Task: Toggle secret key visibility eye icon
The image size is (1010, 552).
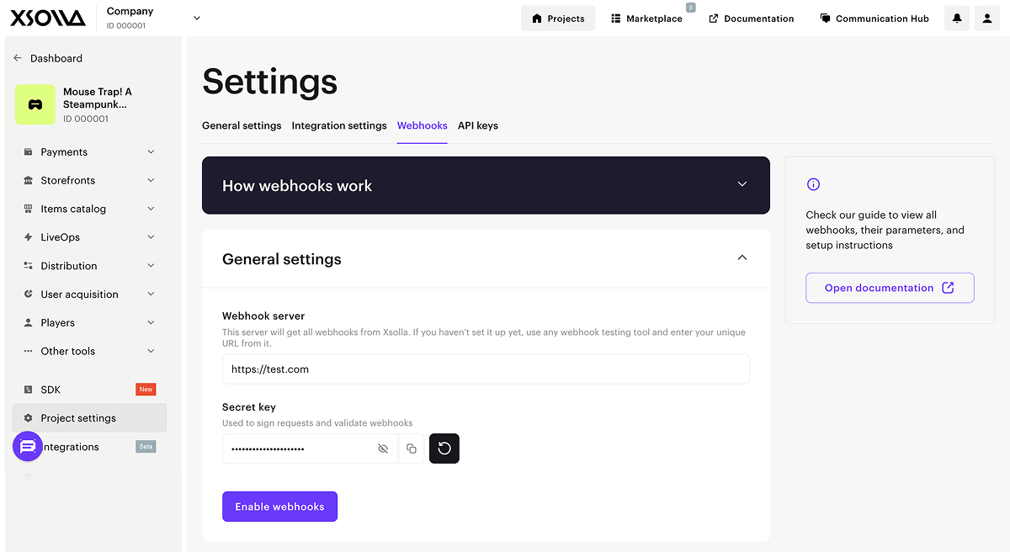Action: pyautogui.click(x=383, y=448)
